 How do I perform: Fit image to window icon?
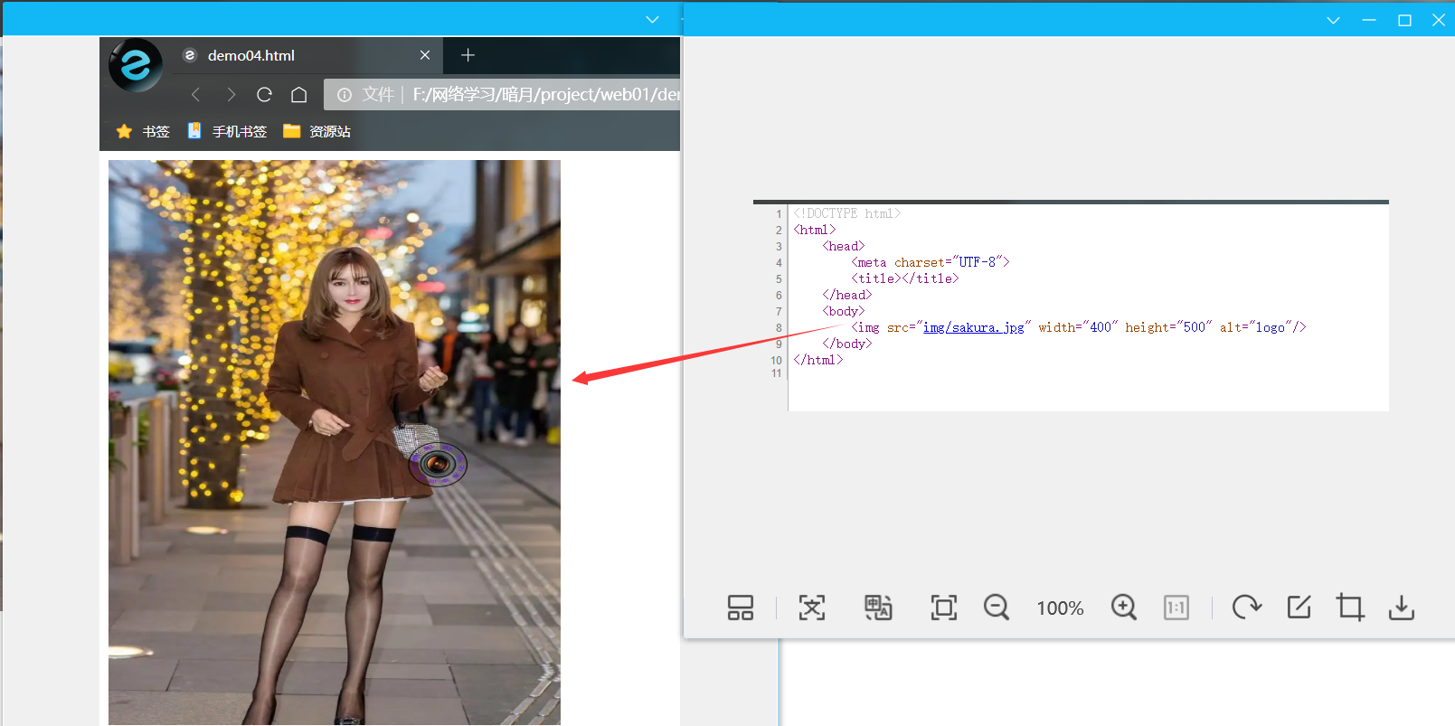tap(943, 608)
